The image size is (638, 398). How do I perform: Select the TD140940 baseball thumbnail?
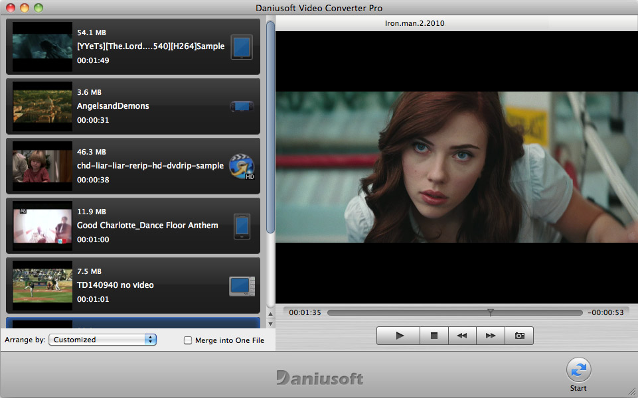tap(42, 285)
